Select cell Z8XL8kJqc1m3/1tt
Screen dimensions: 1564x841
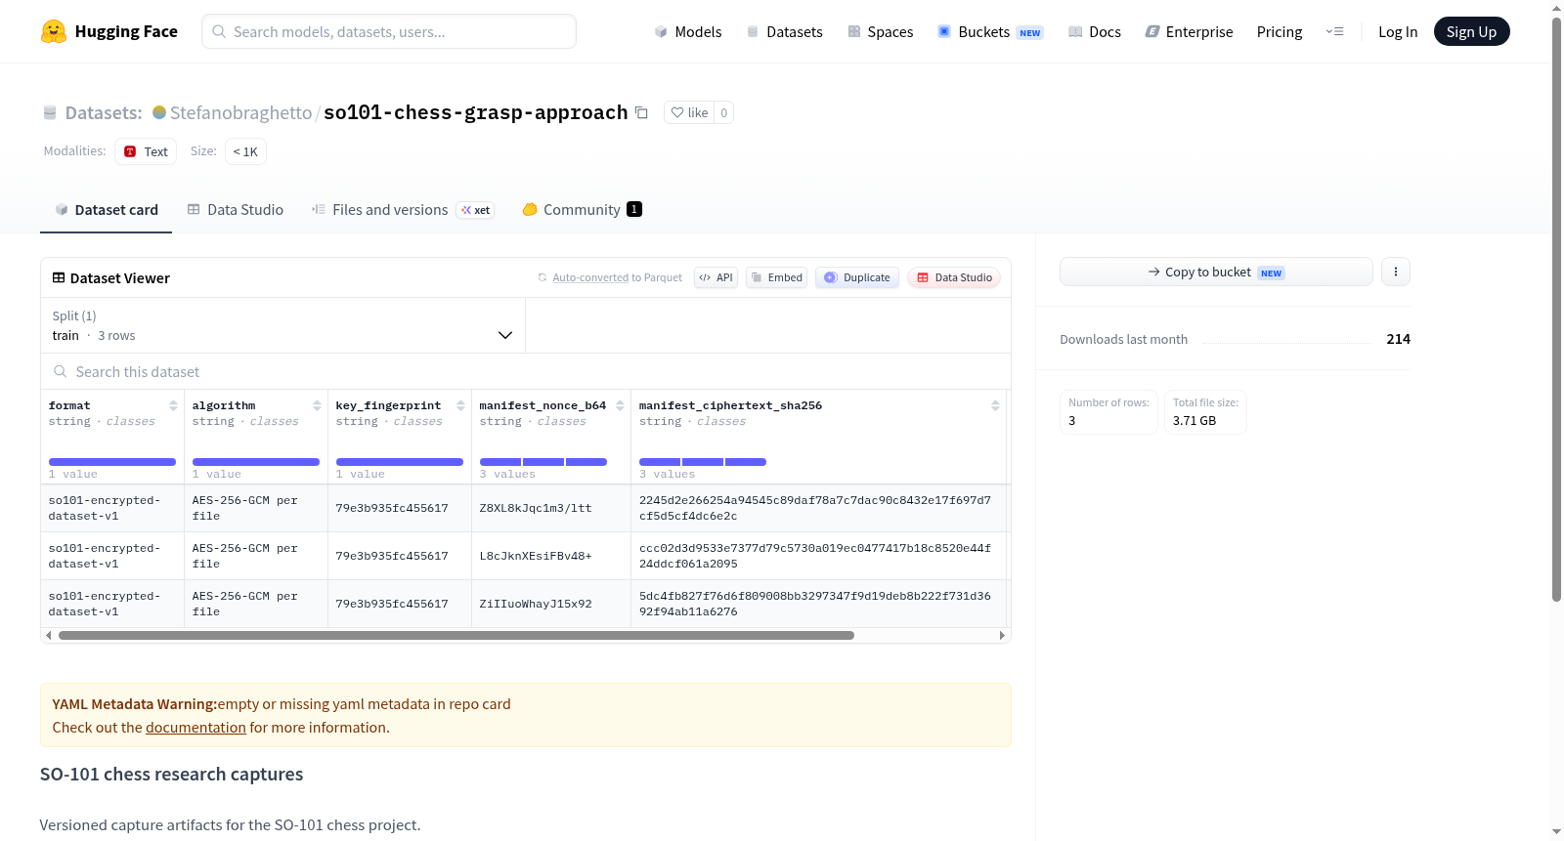(551, 508)
